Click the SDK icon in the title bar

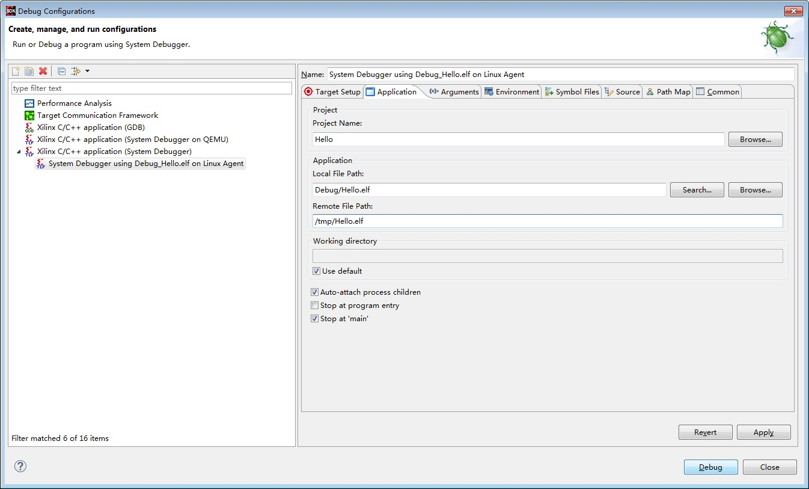point(11,11)
